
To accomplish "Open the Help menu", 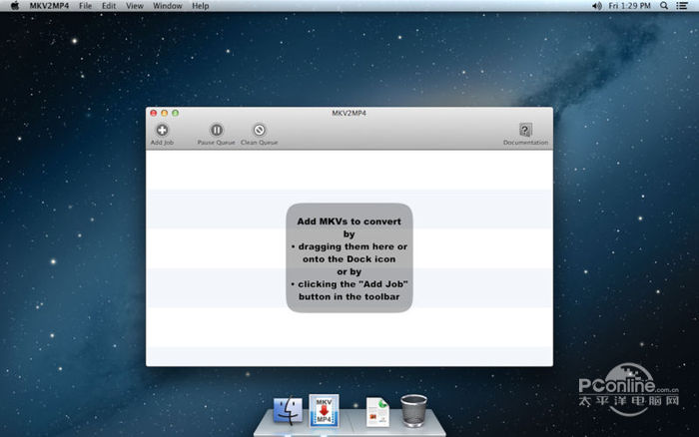I will point(201,6).
